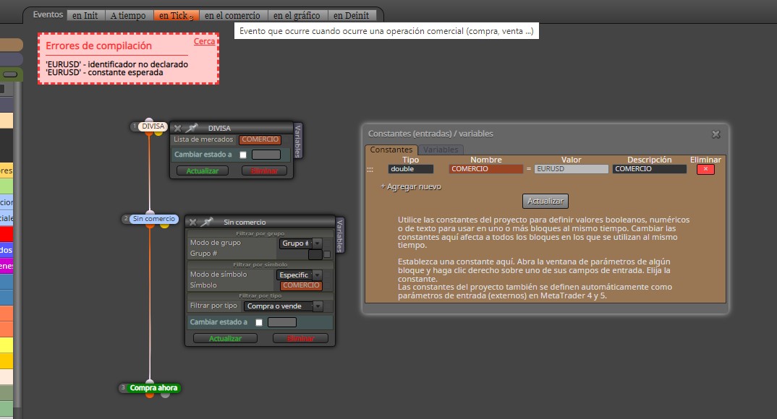Close the Sin comercio panel with X
Viewport: 777px width, 419px height.
[192, 223]
